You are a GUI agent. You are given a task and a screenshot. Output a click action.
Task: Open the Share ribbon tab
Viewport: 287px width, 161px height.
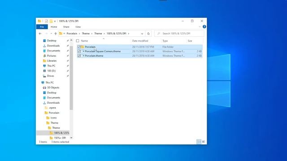click(x=66, y=27)
